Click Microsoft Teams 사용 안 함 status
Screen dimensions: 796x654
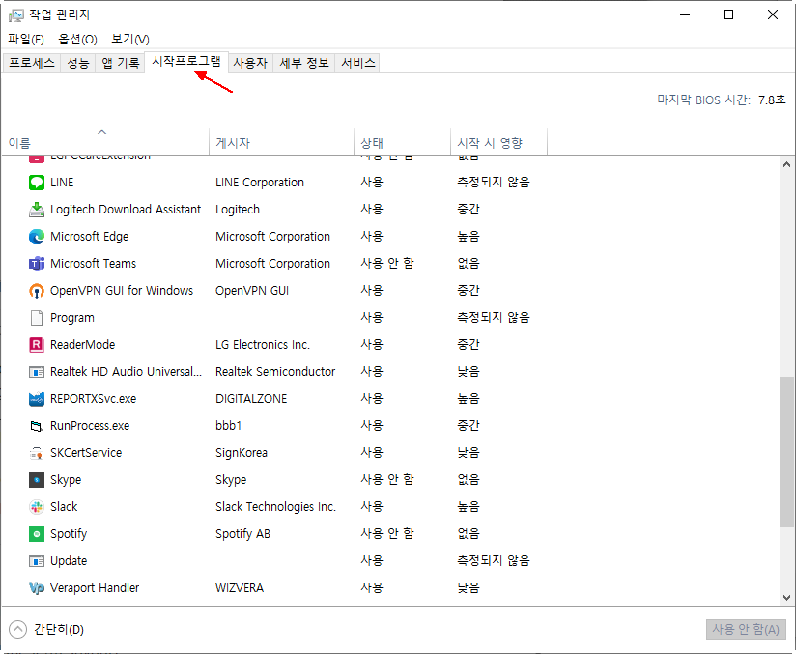(386, 263)
